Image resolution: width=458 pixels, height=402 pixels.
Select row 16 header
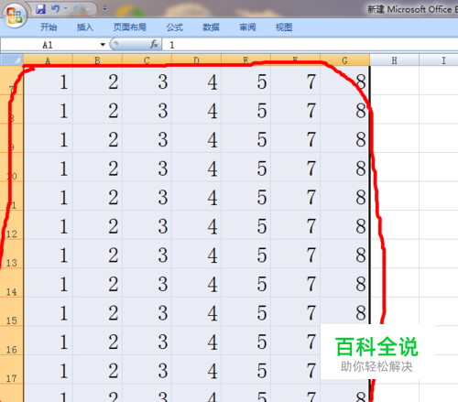(x=12, y=341)
